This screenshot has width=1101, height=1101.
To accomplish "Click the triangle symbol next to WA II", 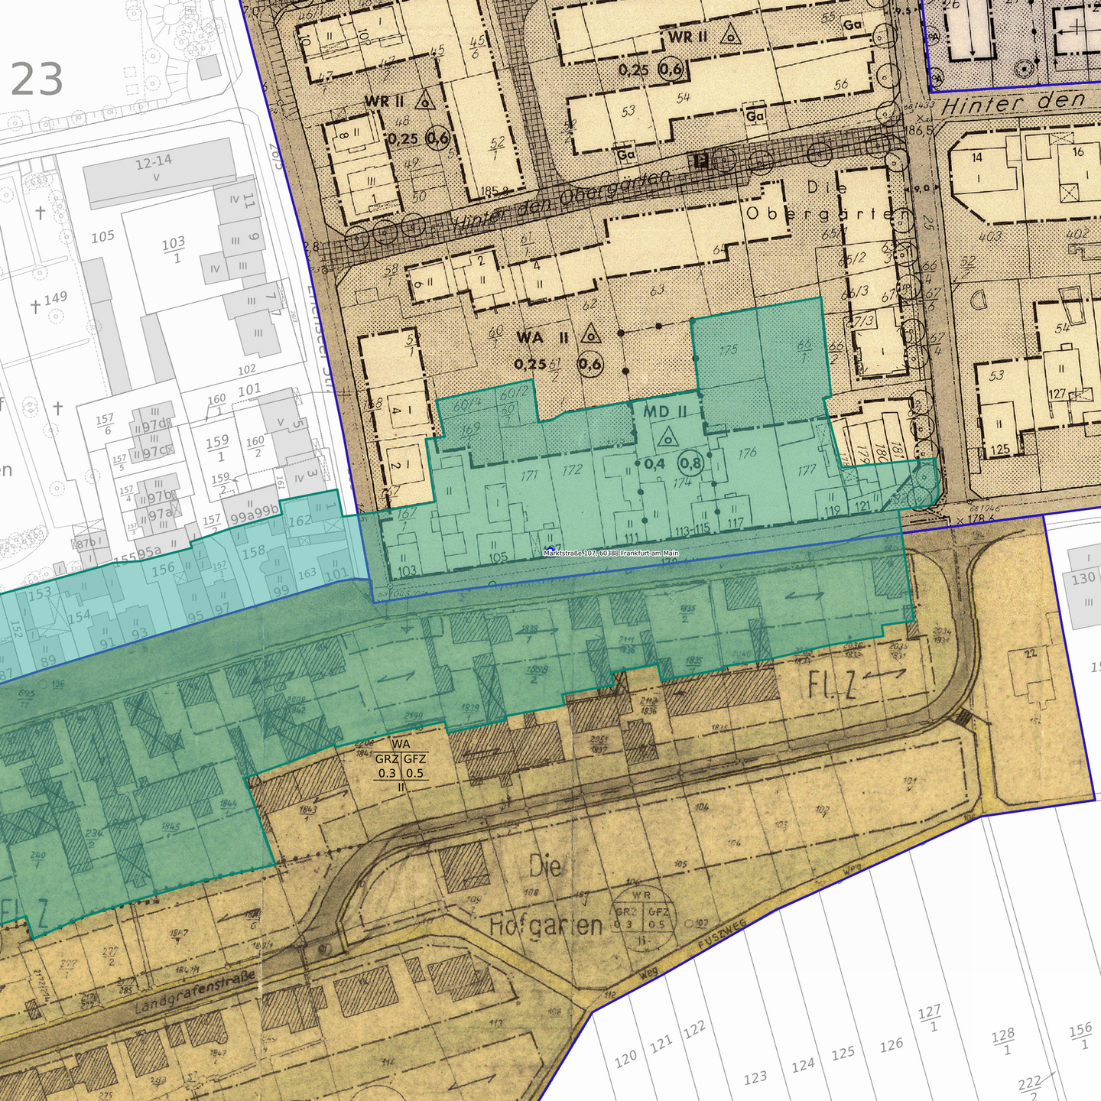I will coord(589,335).
